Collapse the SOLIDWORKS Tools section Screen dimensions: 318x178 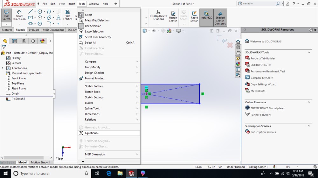(309, 52)
